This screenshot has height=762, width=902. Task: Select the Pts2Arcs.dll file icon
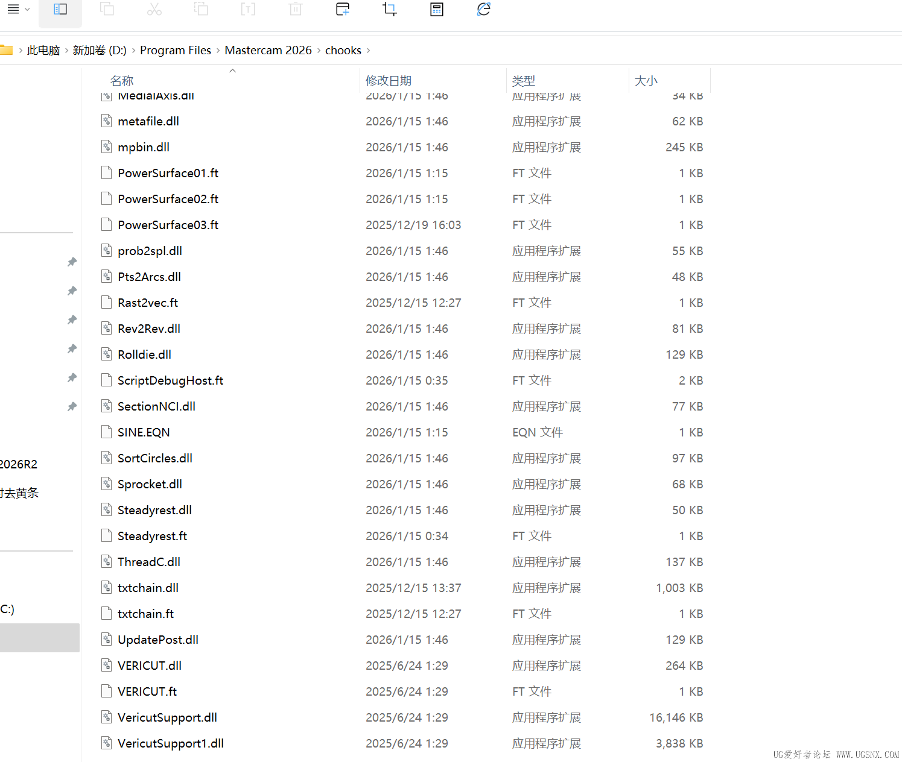point(107,277)
